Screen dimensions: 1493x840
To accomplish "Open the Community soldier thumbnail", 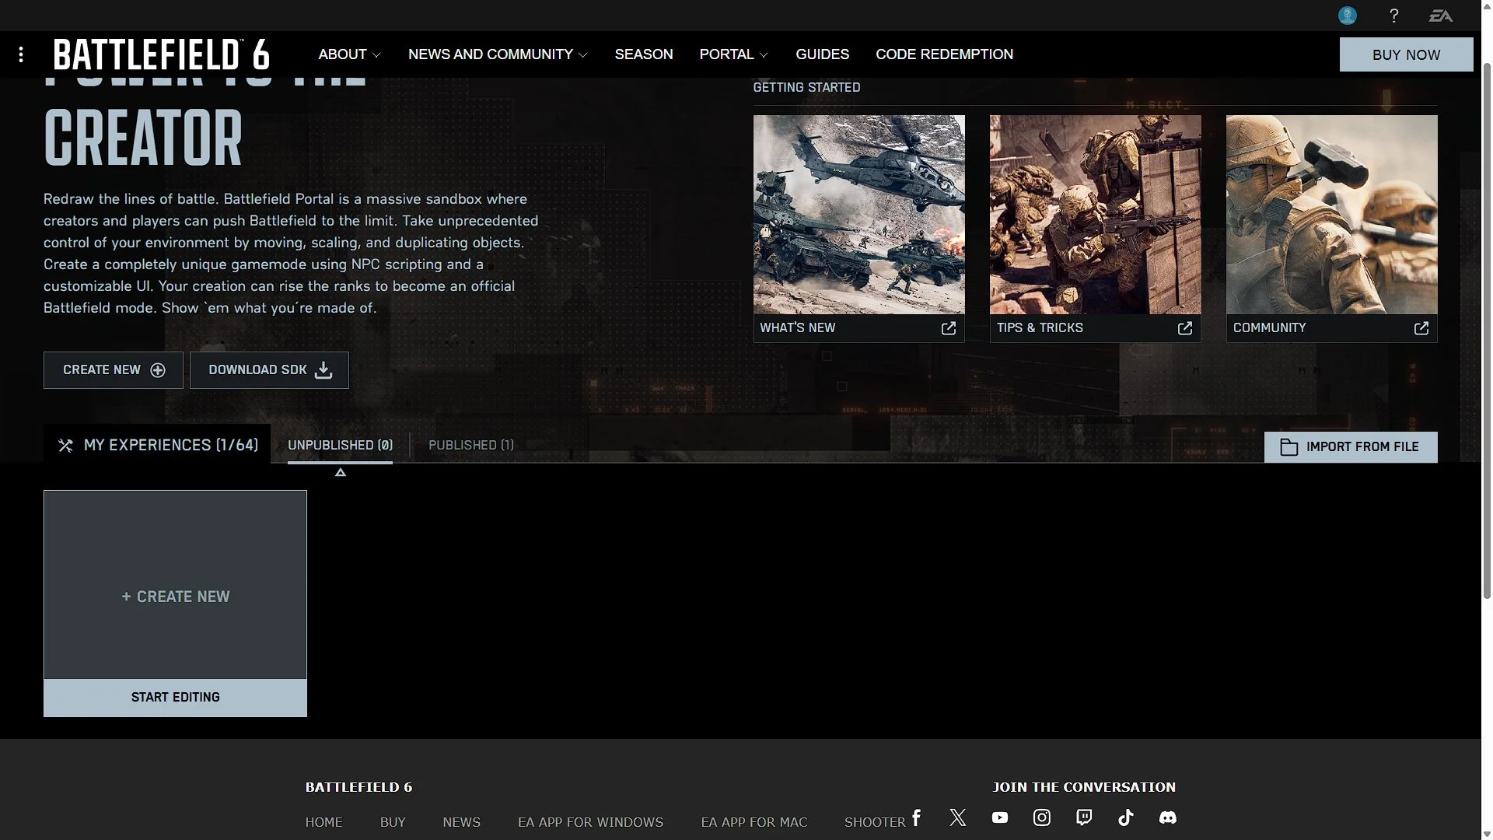I will [1331, 215].
